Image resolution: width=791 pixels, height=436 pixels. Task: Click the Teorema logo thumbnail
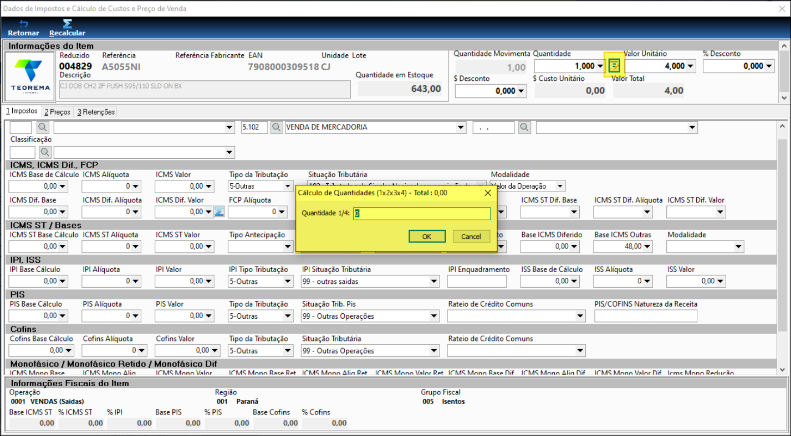(30, 76)
